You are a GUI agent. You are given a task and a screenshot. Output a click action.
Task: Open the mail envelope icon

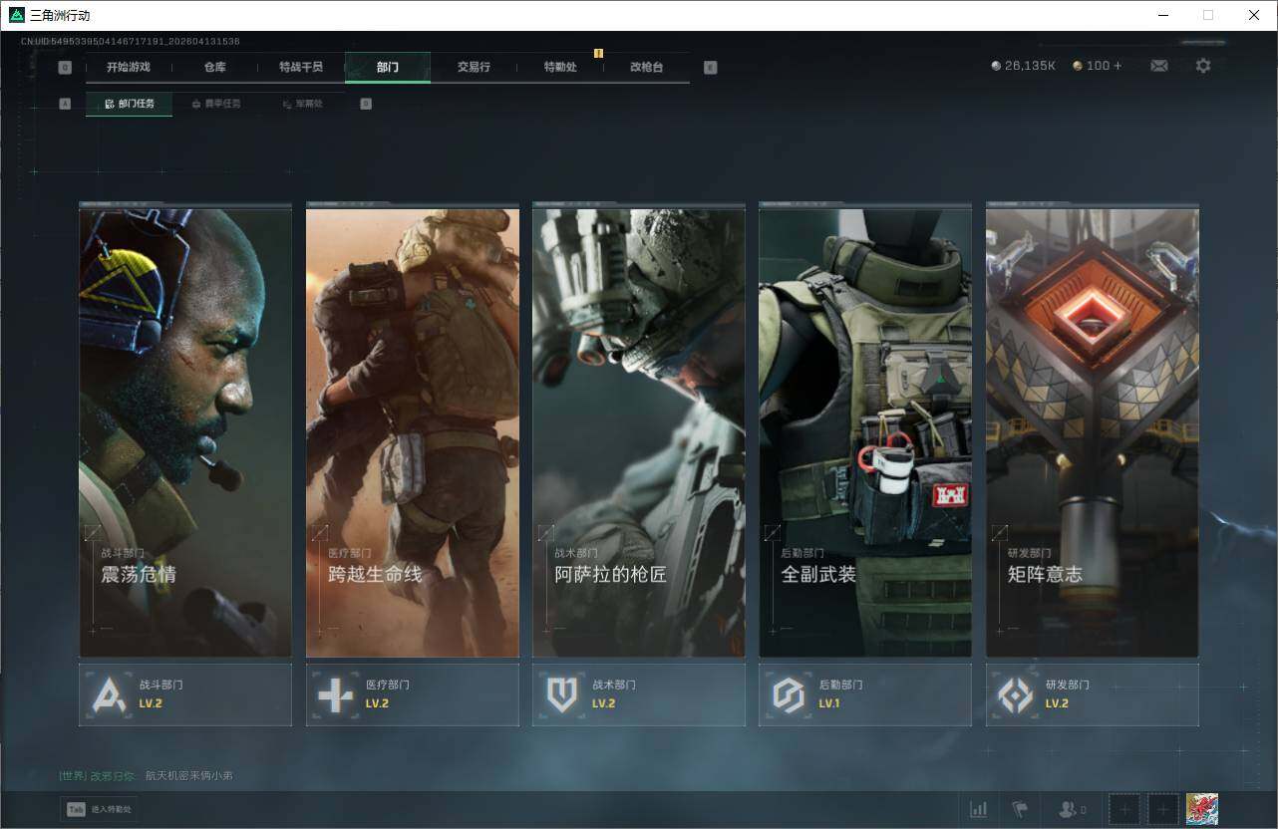click(x=1158, y=66)
